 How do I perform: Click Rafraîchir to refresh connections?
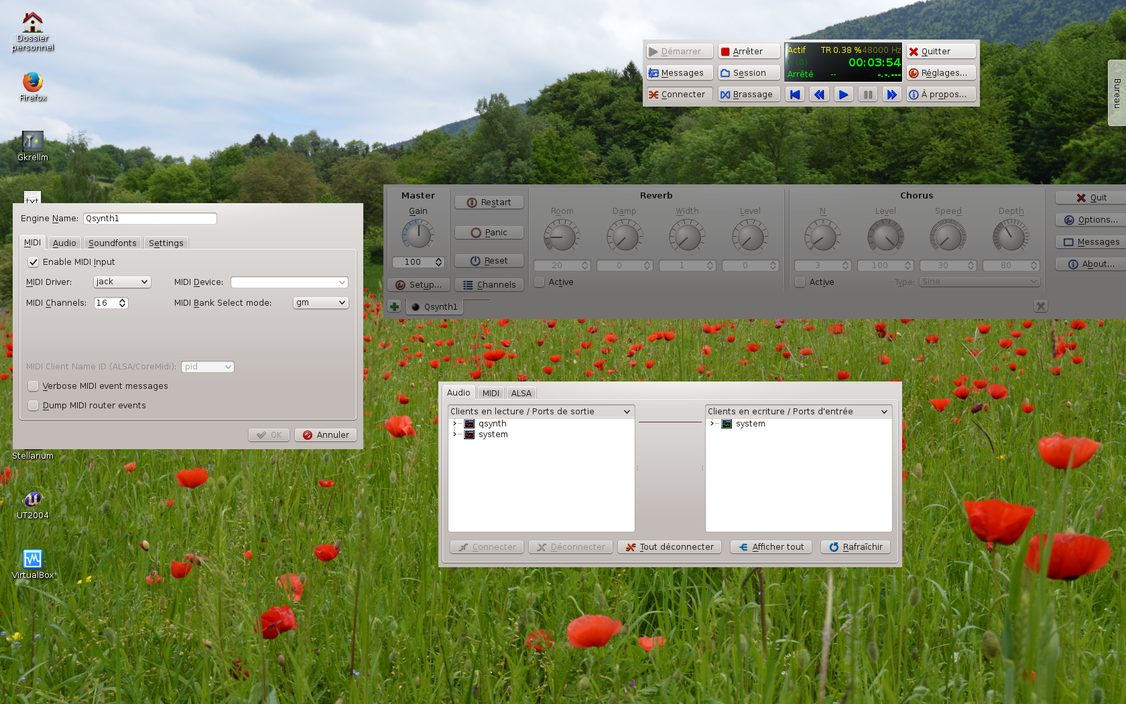click(x=856, y=547)
